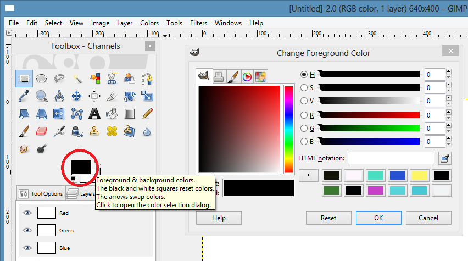Expand the color history arrow button
468x261 pixels.
pos(309,175)
